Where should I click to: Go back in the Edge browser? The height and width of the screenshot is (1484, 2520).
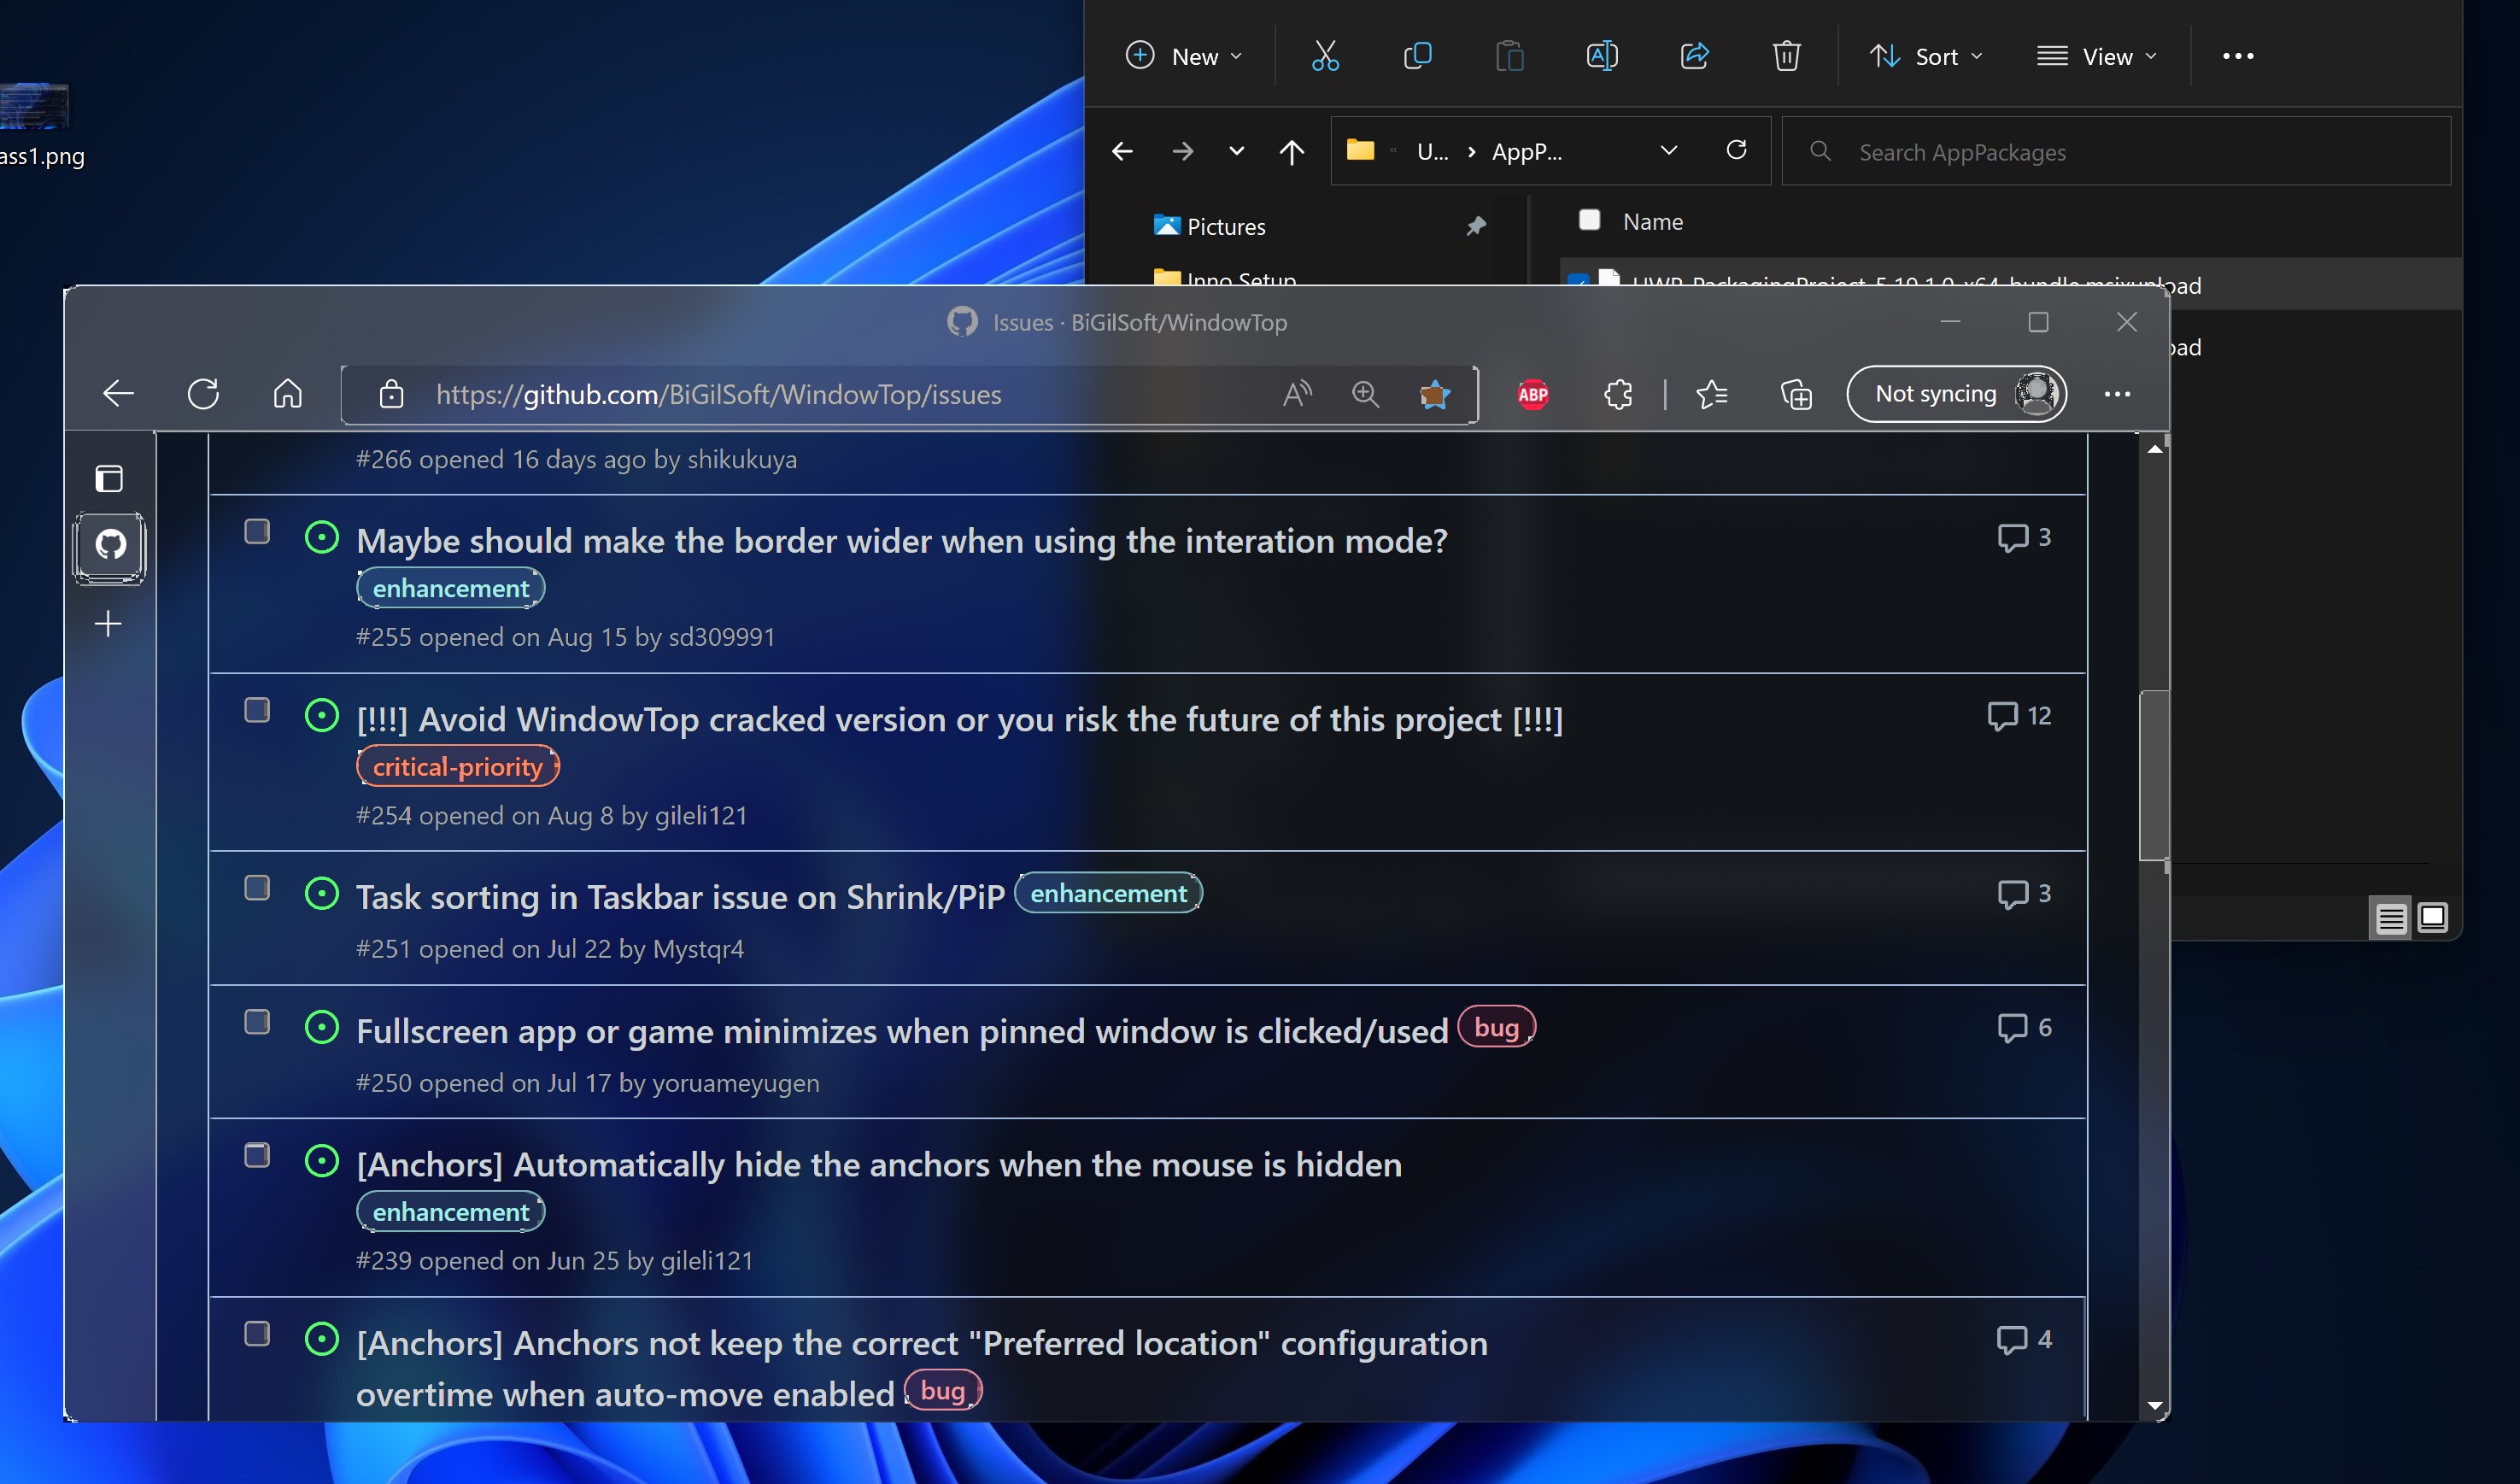[x=118, y=394]
